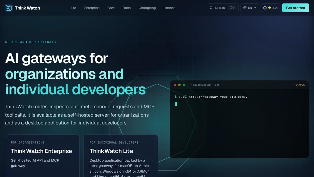Click the 814 stars count
The width and height of the screenshot is (314, 177).
point(275,8)
